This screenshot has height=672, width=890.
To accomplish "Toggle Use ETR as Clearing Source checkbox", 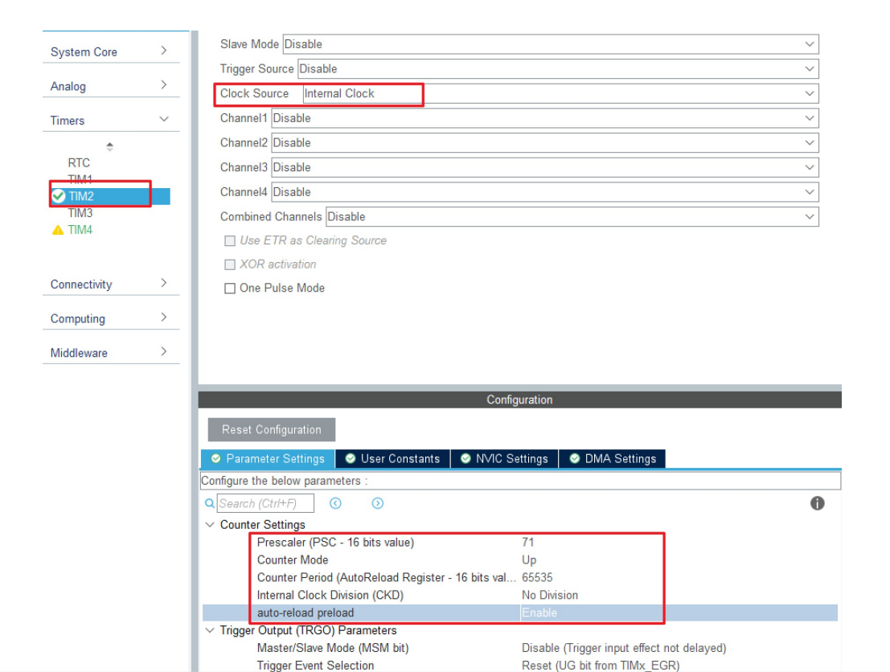I will click(230, 240).
